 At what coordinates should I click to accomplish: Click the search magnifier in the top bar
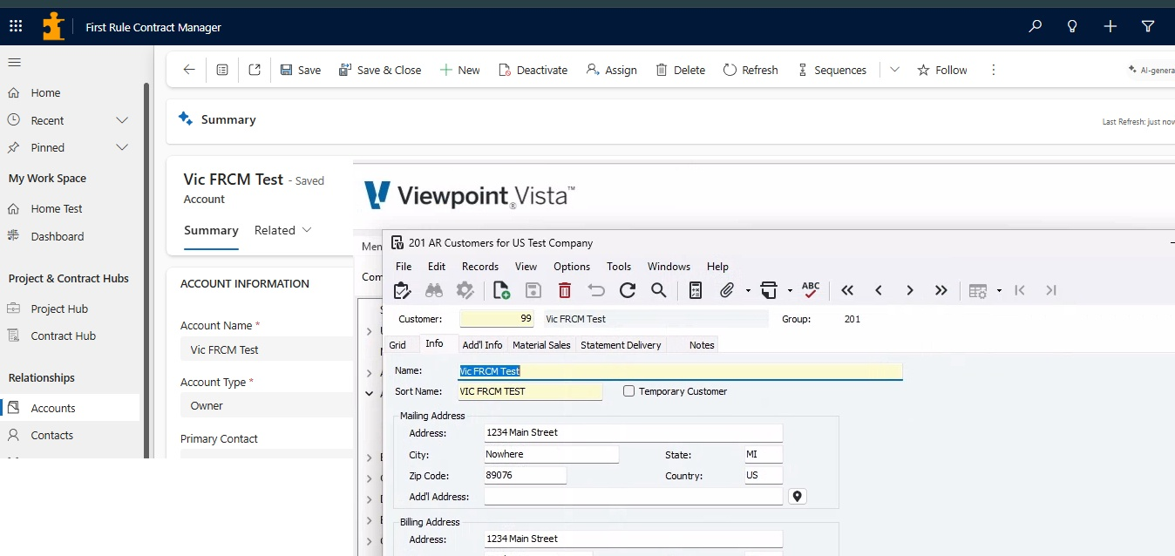tap(1036, 26)
